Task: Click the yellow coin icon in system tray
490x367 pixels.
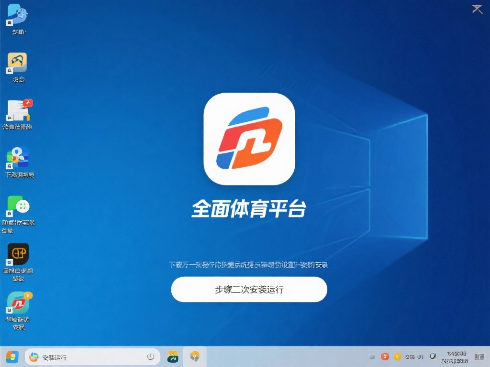Action: point(398,356)
